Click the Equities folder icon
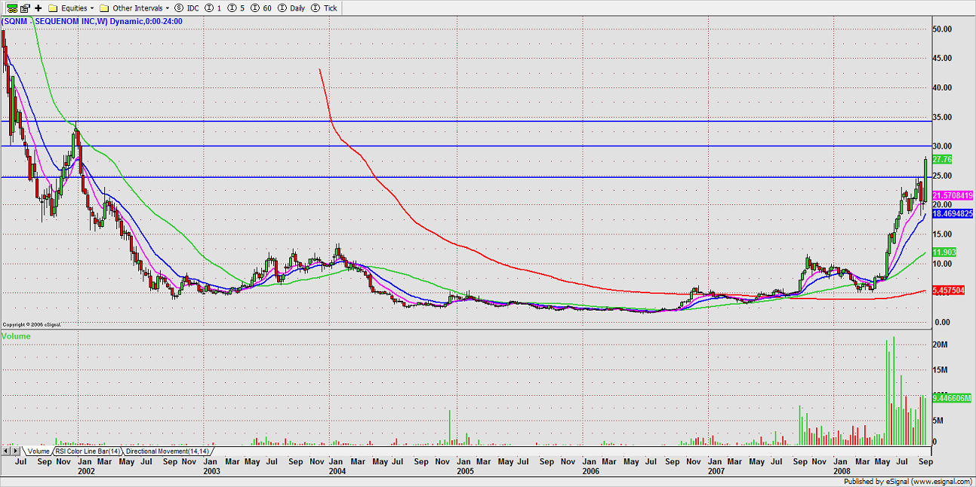 tap(53, 8)
